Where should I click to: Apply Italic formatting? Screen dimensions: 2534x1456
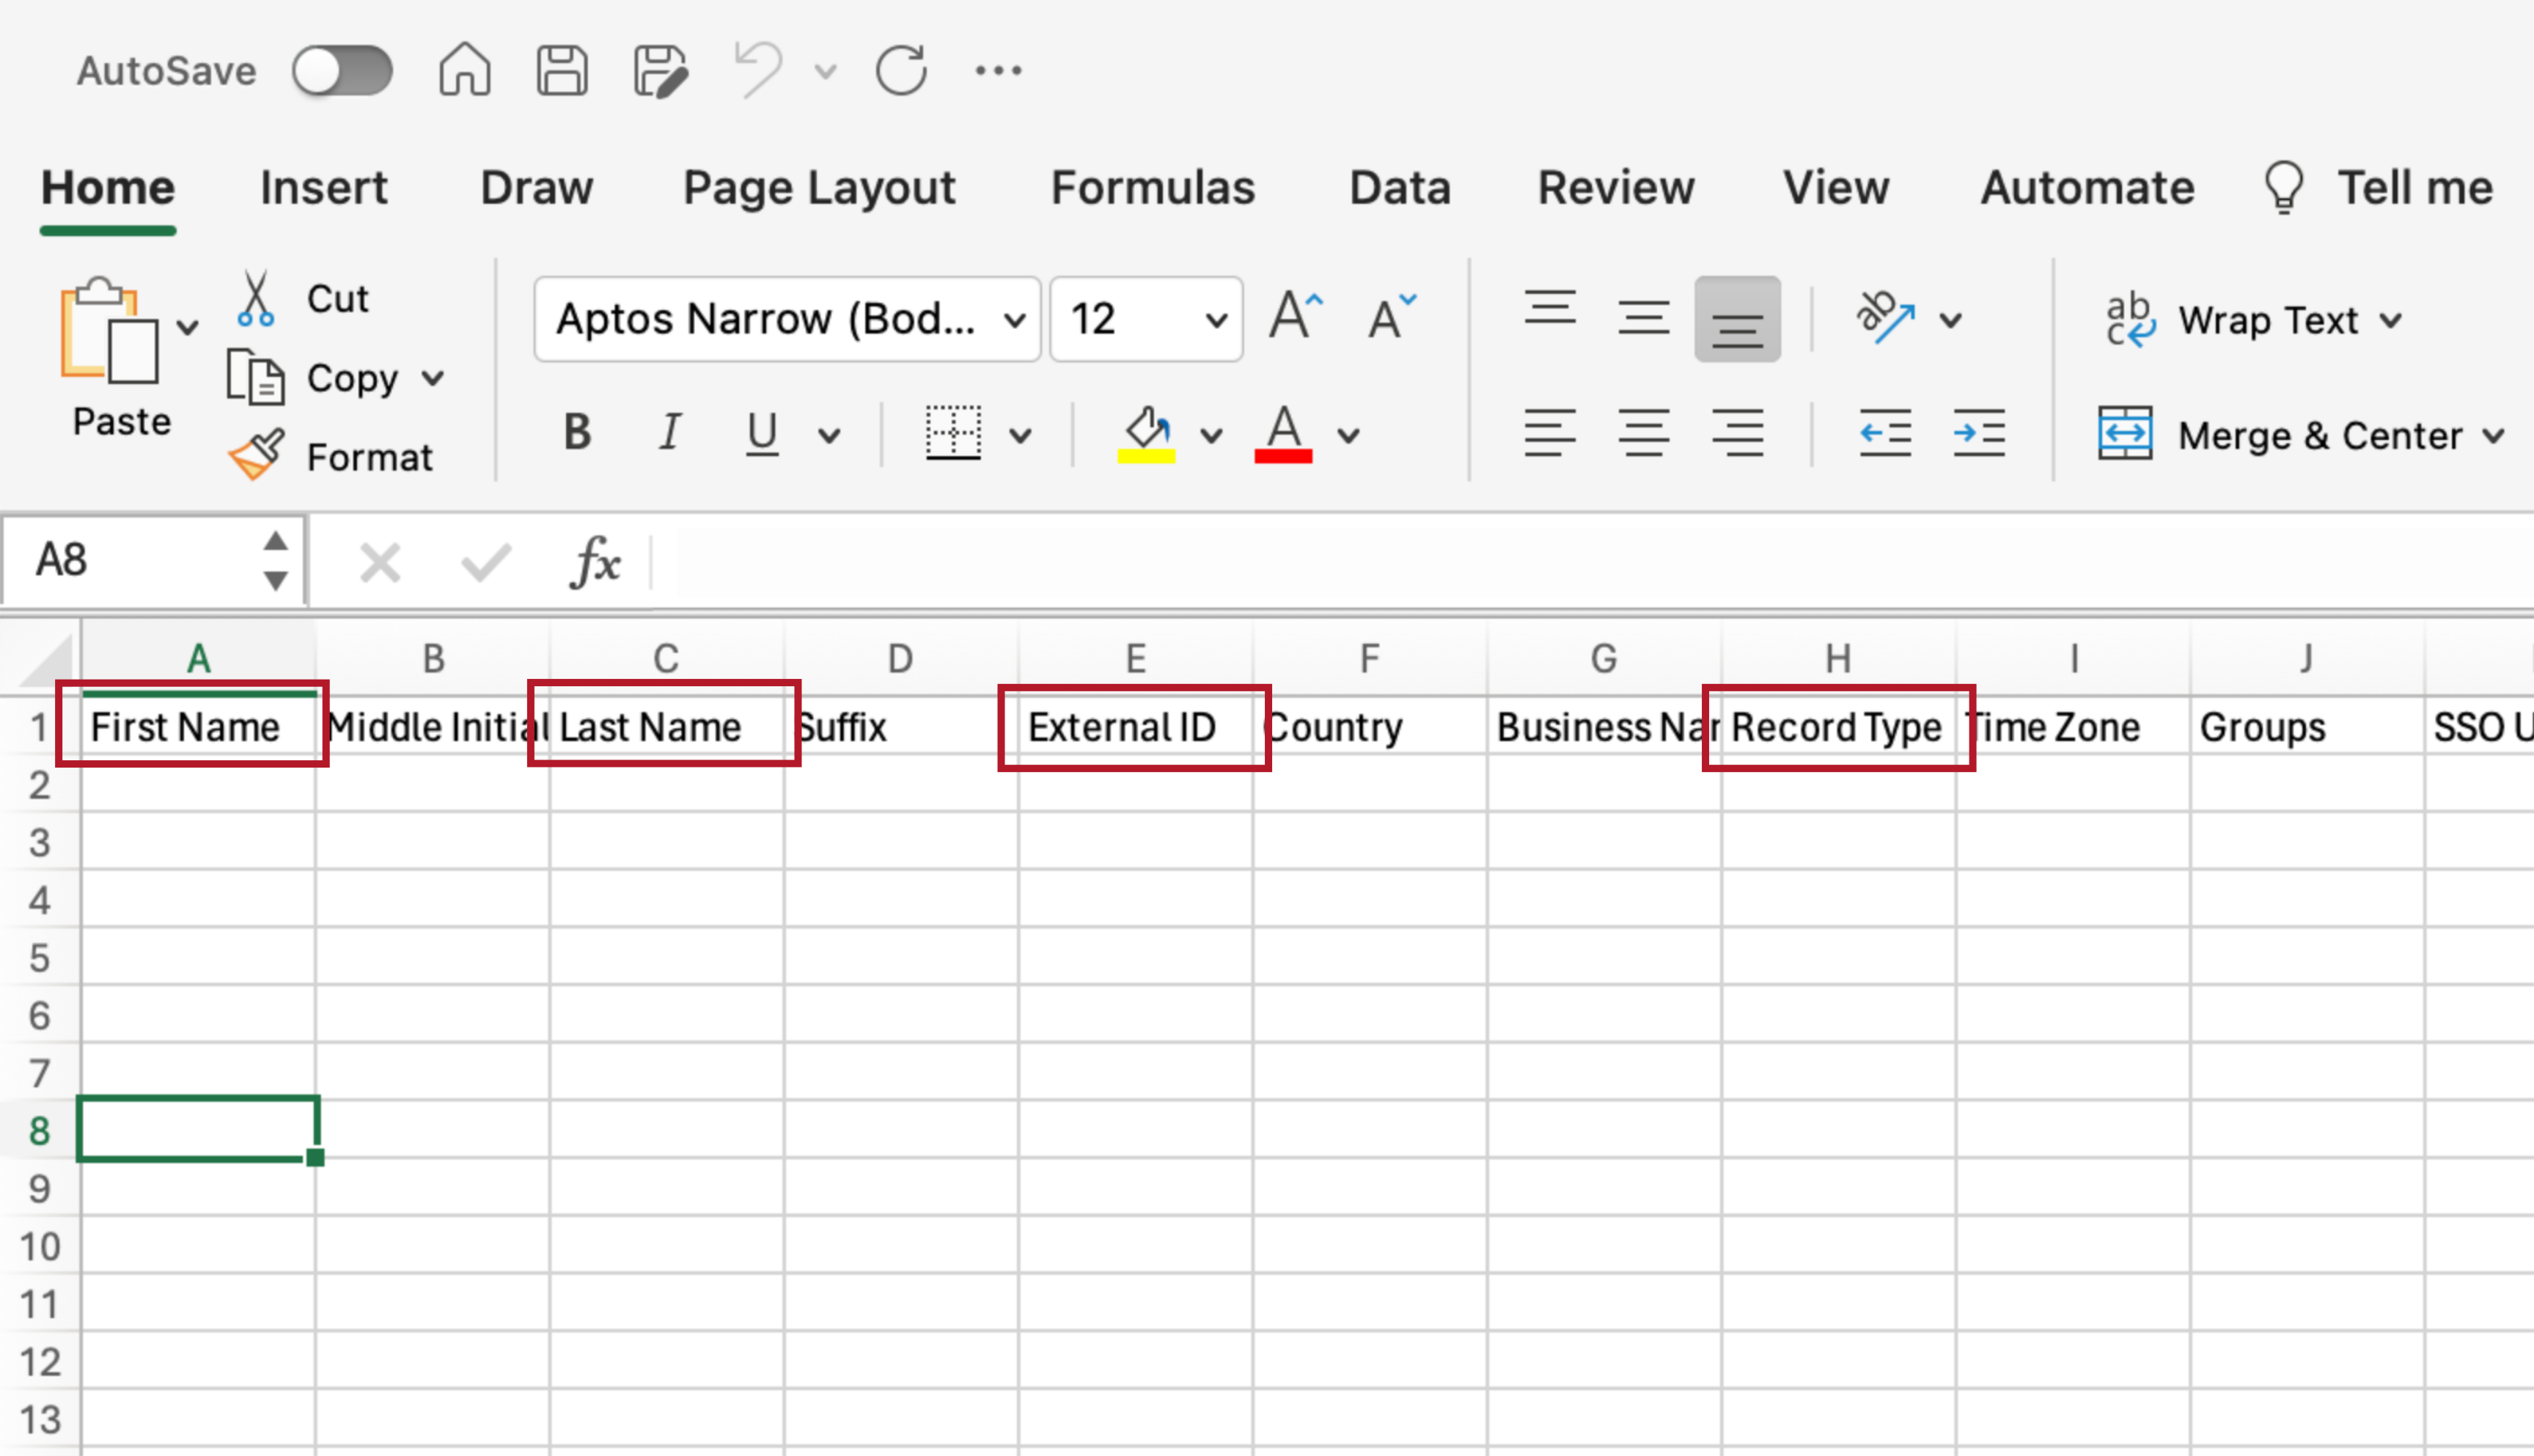670,432
